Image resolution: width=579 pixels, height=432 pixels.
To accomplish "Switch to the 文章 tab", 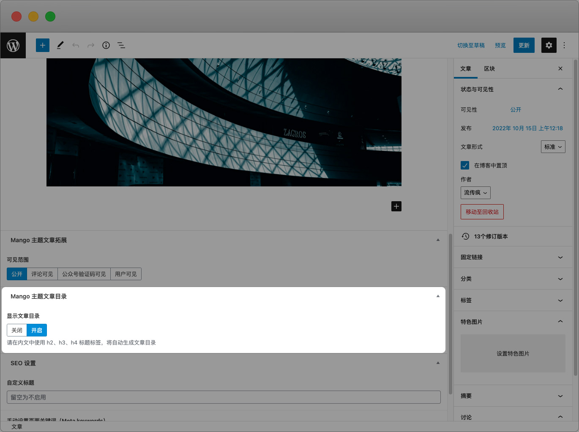I will coord(466,68).
